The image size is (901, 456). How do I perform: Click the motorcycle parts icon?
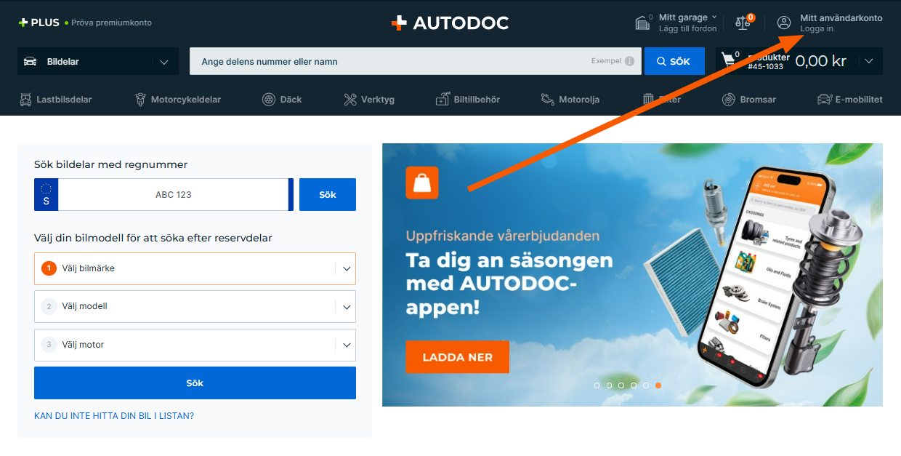pos(140,99)
